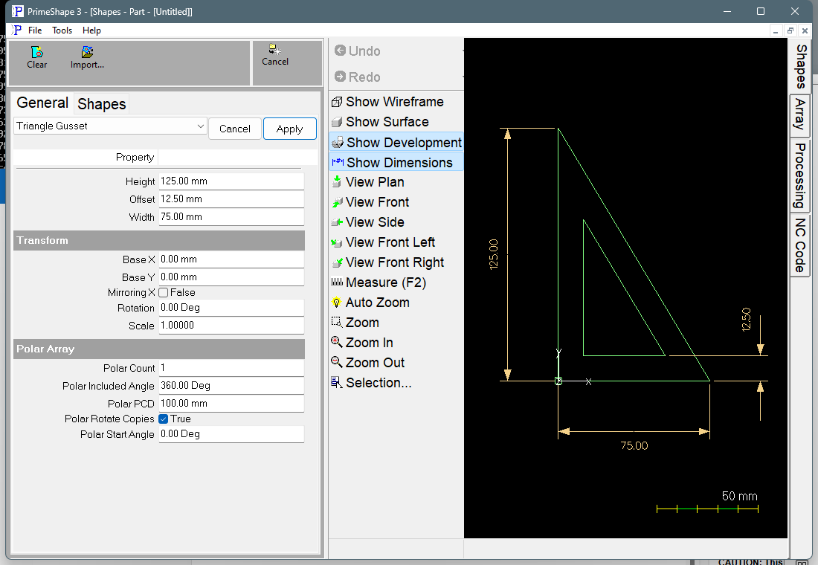Open the Tools menu

coord(62,30)
